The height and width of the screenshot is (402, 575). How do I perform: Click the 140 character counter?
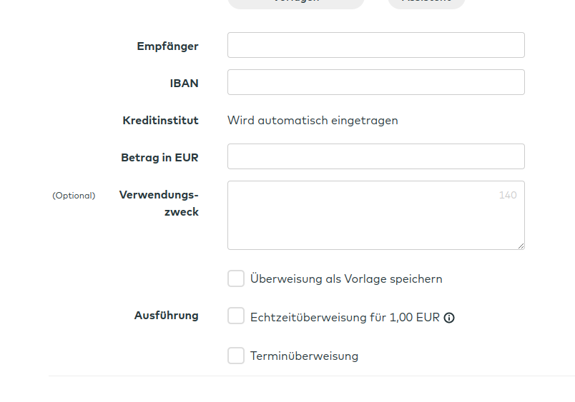507,195
